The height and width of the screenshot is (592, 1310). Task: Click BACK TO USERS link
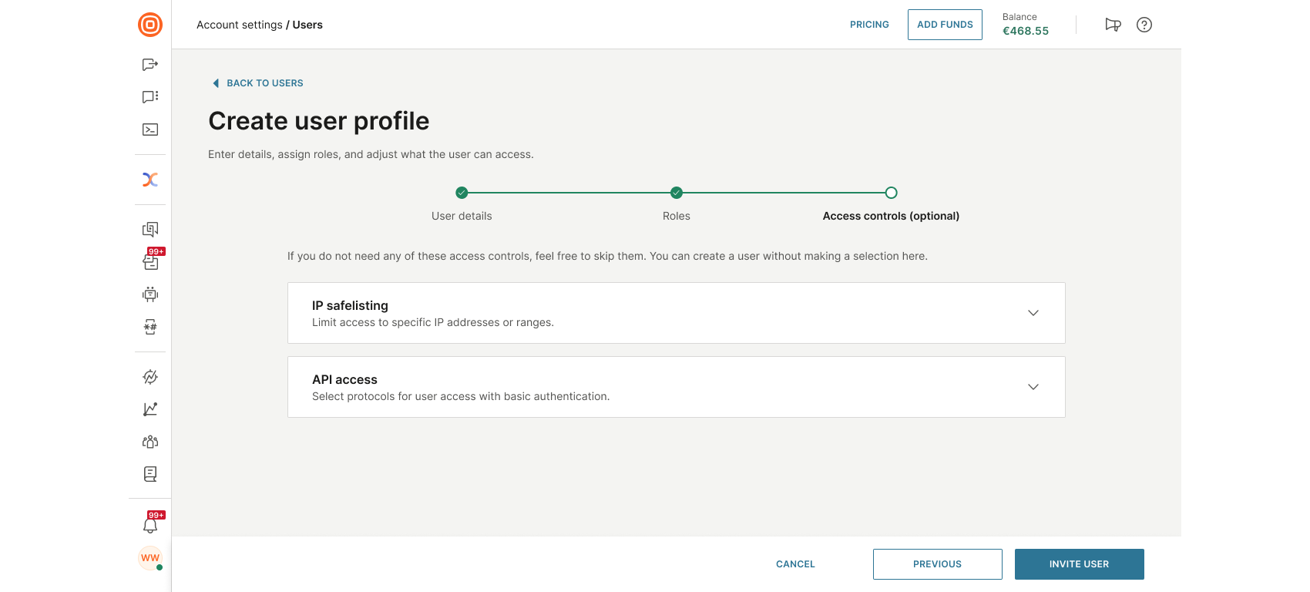pos(265,83)
